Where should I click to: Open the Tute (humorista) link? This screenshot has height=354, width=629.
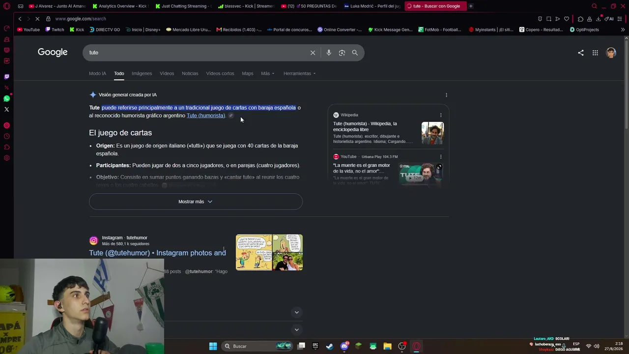click(x=205, y=116)
